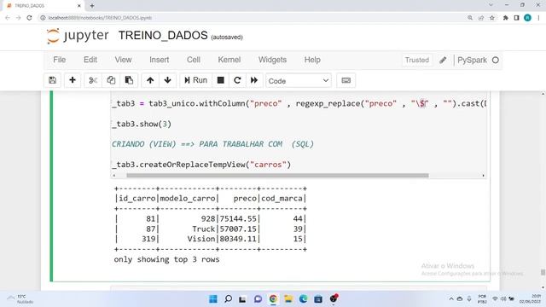Open the command palette keyboard icon
Image resolution: width=546 pixels, height=307 pixels.
click(x=346, y=80)
